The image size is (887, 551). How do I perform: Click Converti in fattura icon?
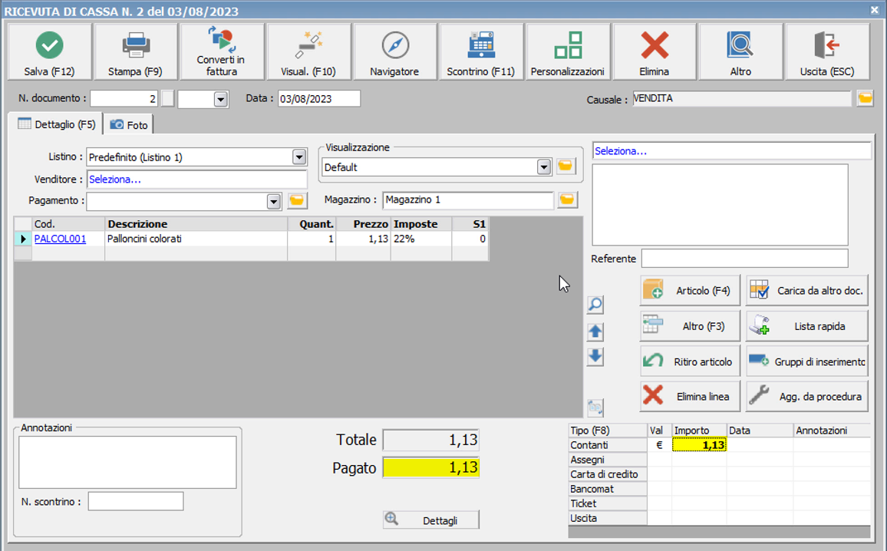tap(221, 51)
